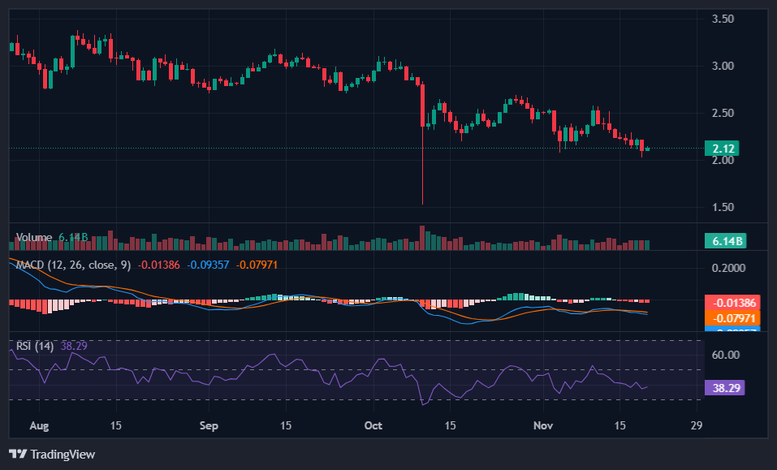Click the Oct label on the time axis
The image size is (777, 470).
(373, 425)
